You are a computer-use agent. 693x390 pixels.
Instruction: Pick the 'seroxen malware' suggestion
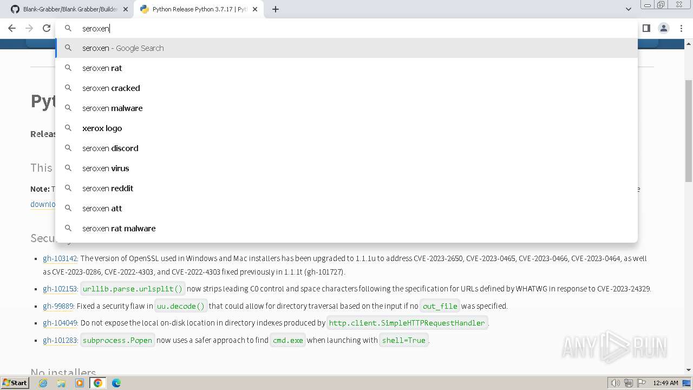(346, 108)
